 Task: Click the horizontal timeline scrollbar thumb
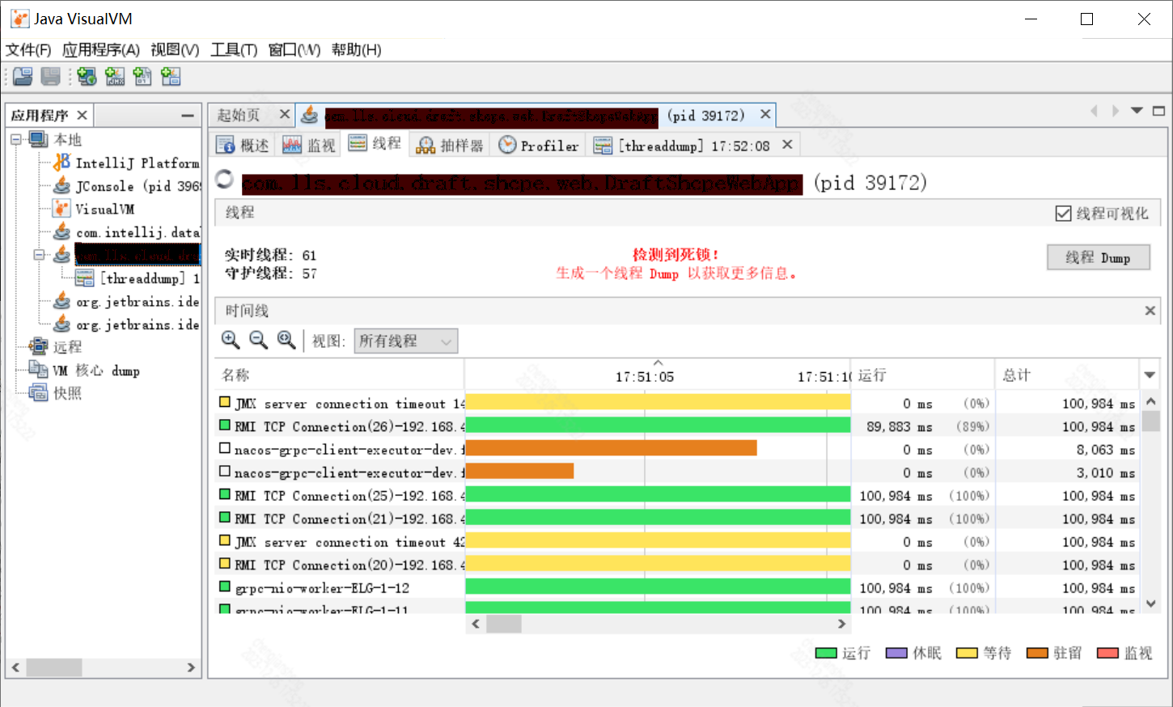point(504,624)
